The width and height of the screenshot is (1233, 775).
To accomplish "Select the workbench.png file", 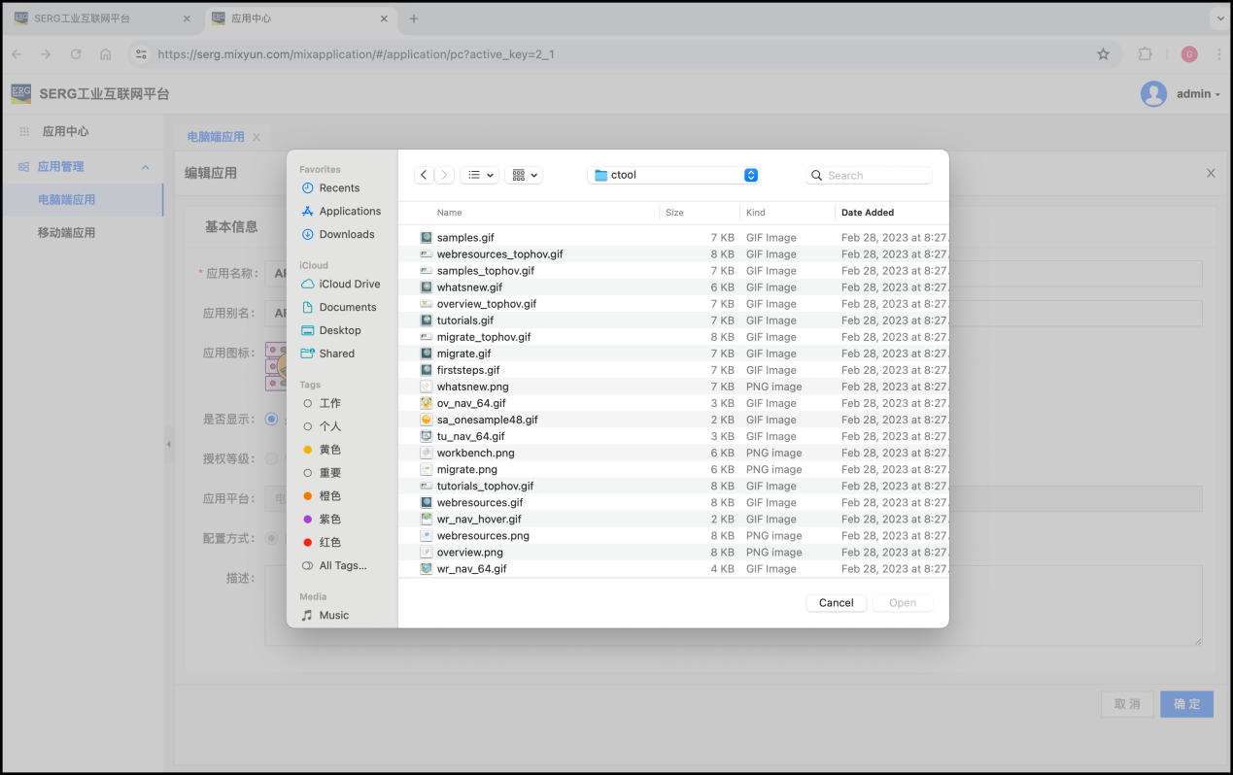I will (475, 454).
